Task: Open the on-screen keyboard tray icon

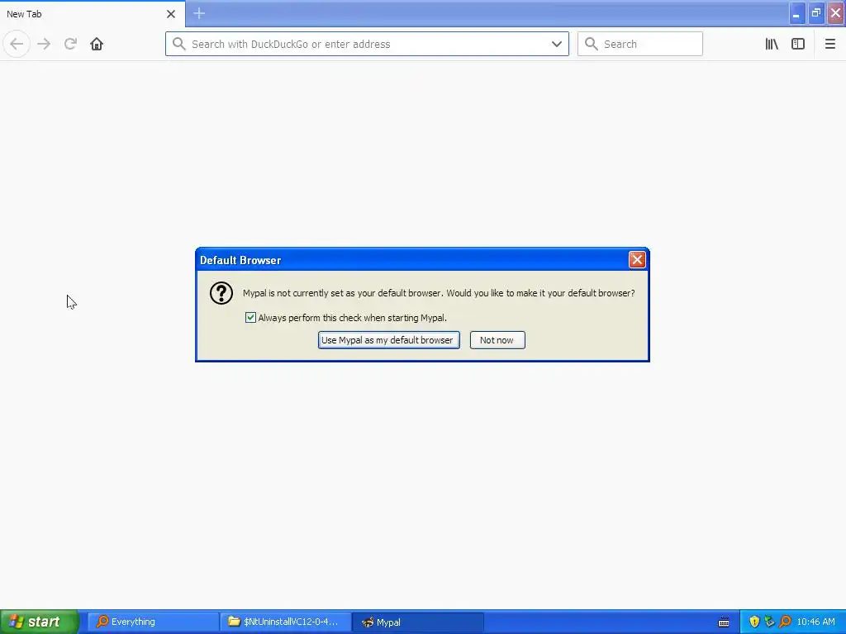Action: [724, 622]
